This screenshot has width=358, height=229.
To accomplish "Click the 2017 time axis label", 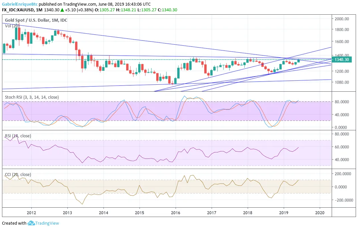I will 212,213.
